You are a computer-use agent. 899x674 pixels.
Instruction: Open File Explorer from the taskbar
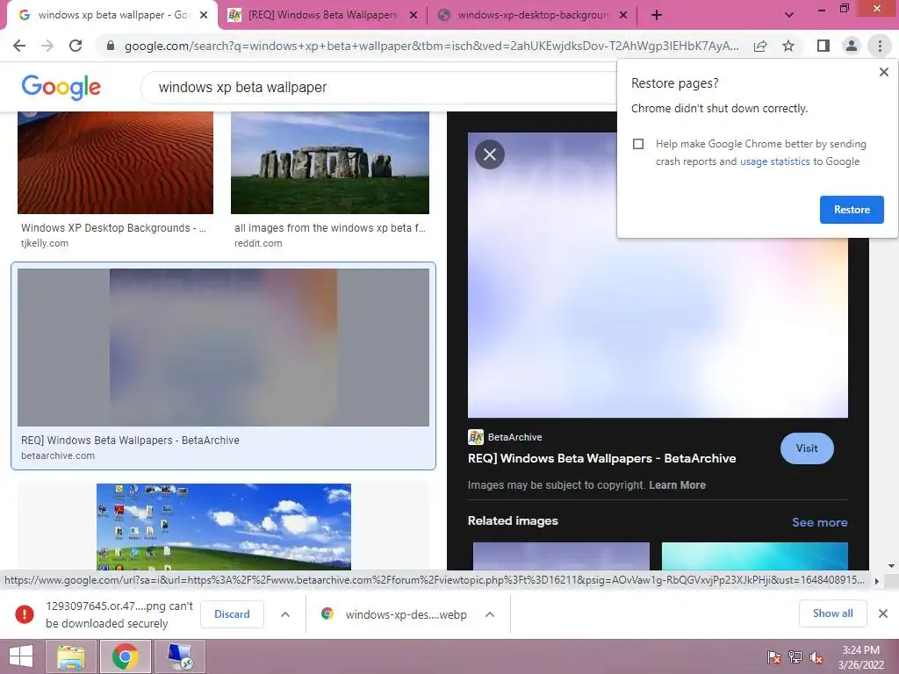click(71, 656)
